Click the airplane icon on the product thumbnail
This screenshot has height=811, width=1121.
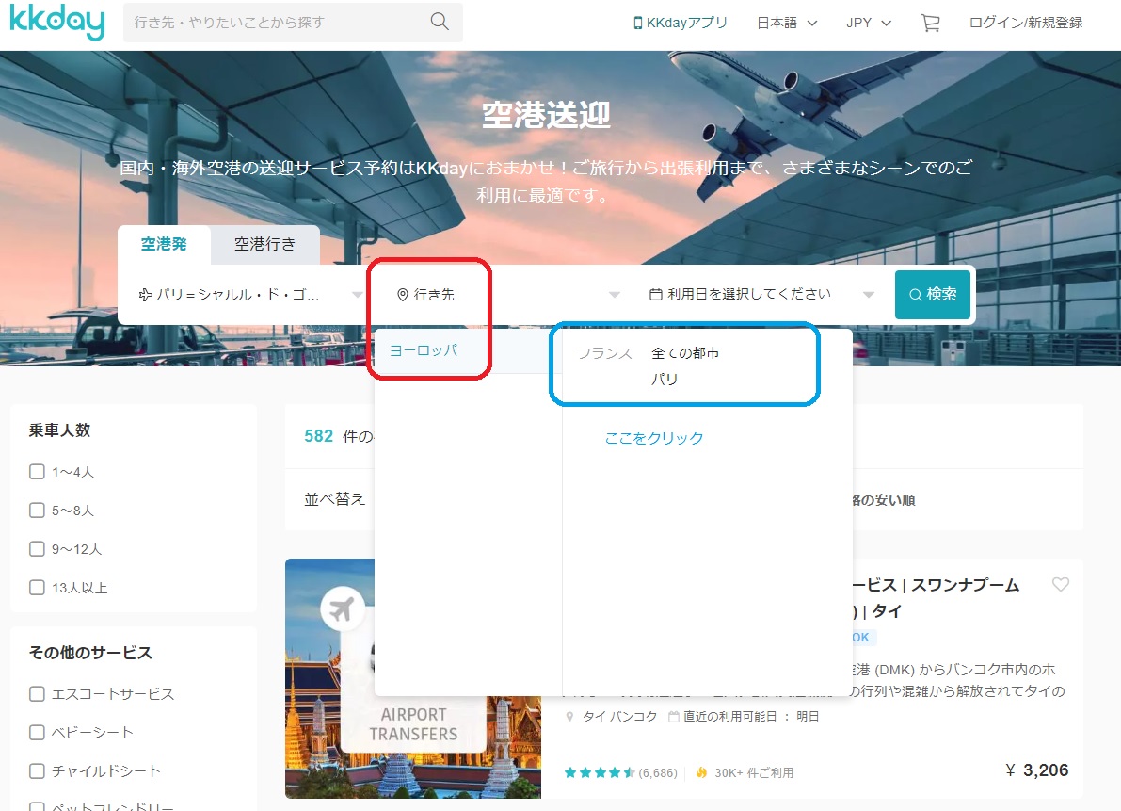(x=342, y=608)
